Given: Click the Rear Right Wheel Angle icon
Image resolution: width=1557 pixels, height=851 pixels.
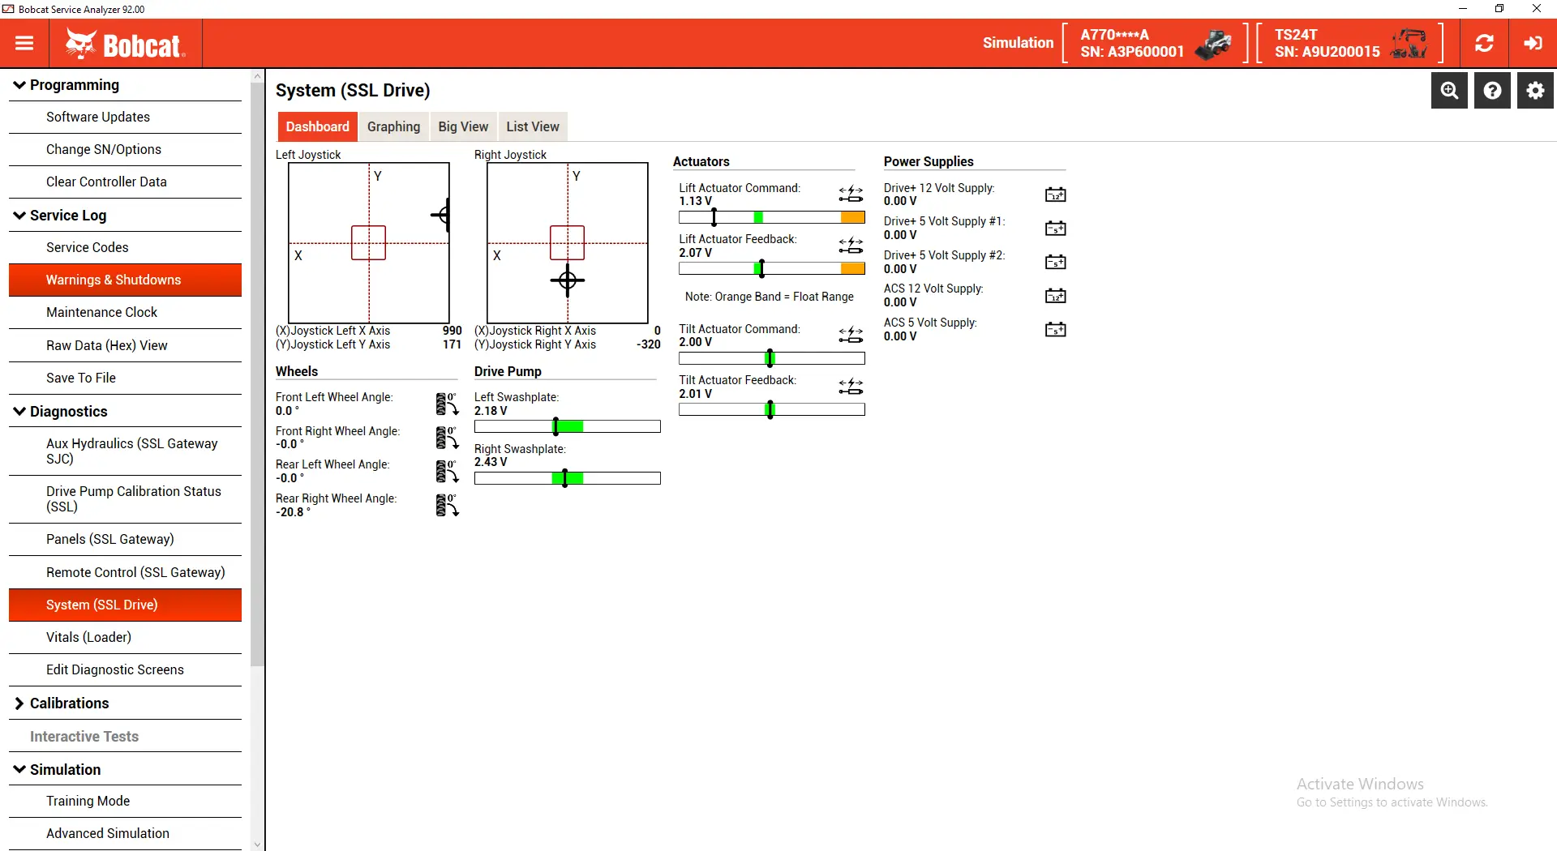Looking at the screenshot, I should [447, 505].
